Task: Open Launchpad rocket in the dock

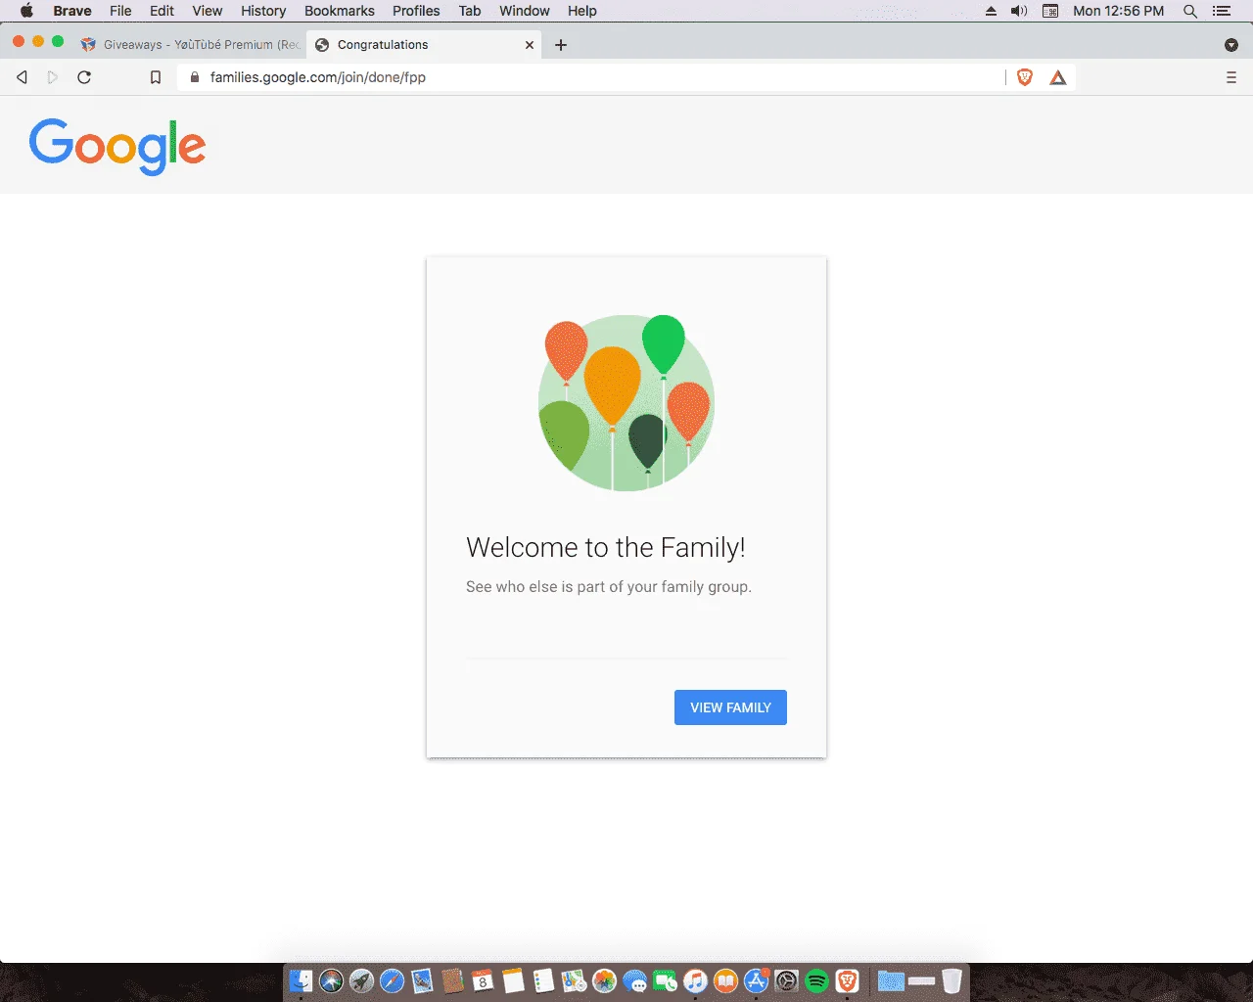Action: (361, 980)
